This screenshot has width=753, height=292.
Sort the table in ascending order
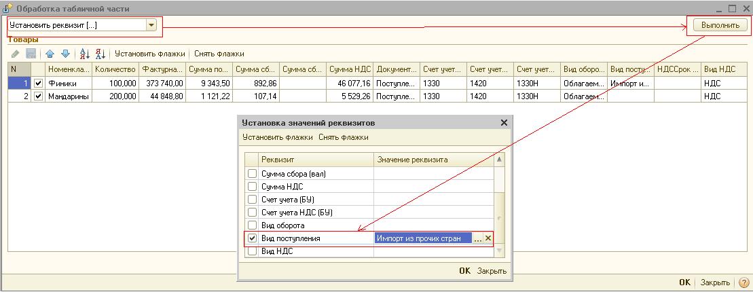pos(85,54)
